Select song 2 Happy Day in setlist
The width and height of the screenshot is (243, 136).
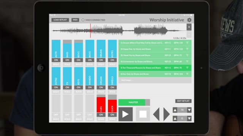click(x=155, y=49)
